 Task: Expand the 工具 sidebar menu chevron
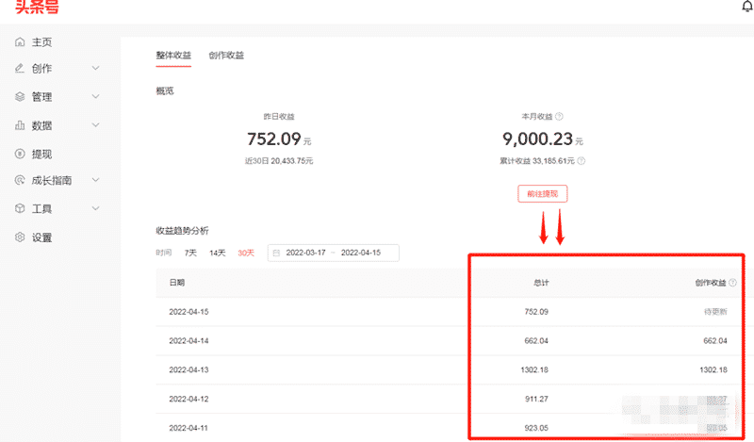[96, 208]
